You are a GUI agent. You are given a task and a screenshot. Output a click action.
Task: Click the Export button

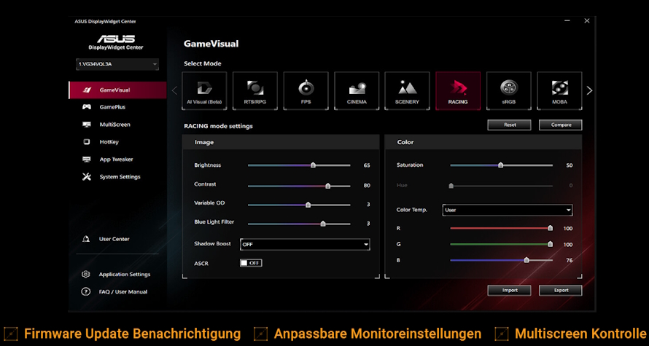[561, 290]
